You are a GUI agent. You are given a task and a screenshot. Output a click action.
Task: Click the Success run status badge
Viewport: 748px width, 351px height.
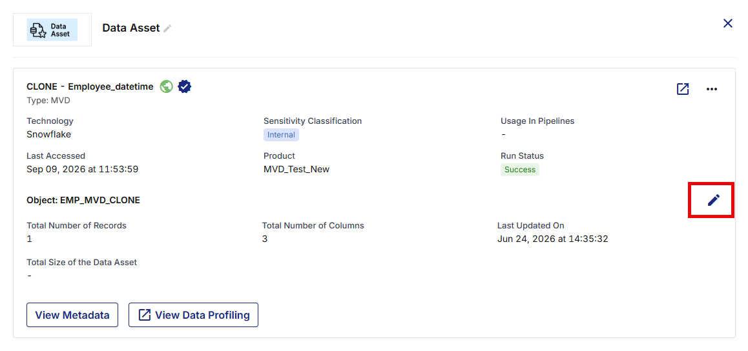pos(520,170)
